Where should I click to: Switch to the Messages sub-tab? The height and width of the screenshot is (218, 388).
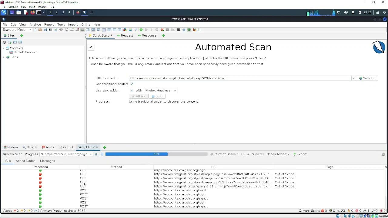point(47,161)
